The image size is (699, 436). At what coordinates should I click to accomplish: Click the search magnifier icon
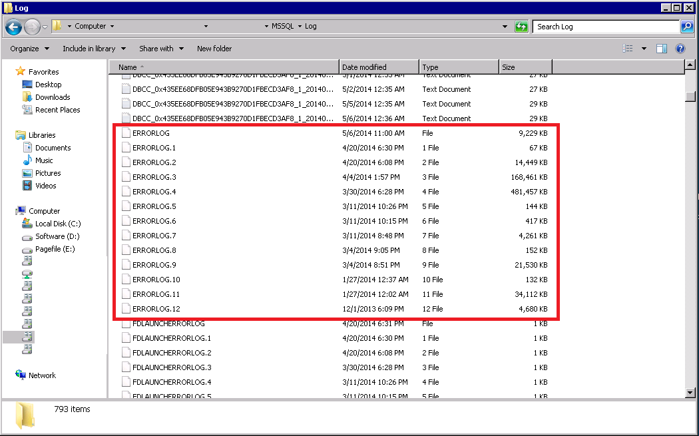coord(687,27)
